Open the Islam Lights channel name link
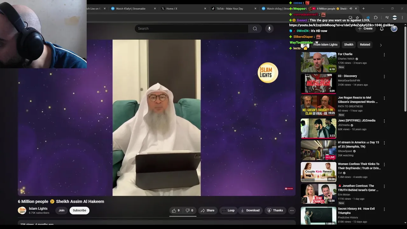The width and height of the screenshot is (407, 229). pyautogui.click(x=38, y=209)
